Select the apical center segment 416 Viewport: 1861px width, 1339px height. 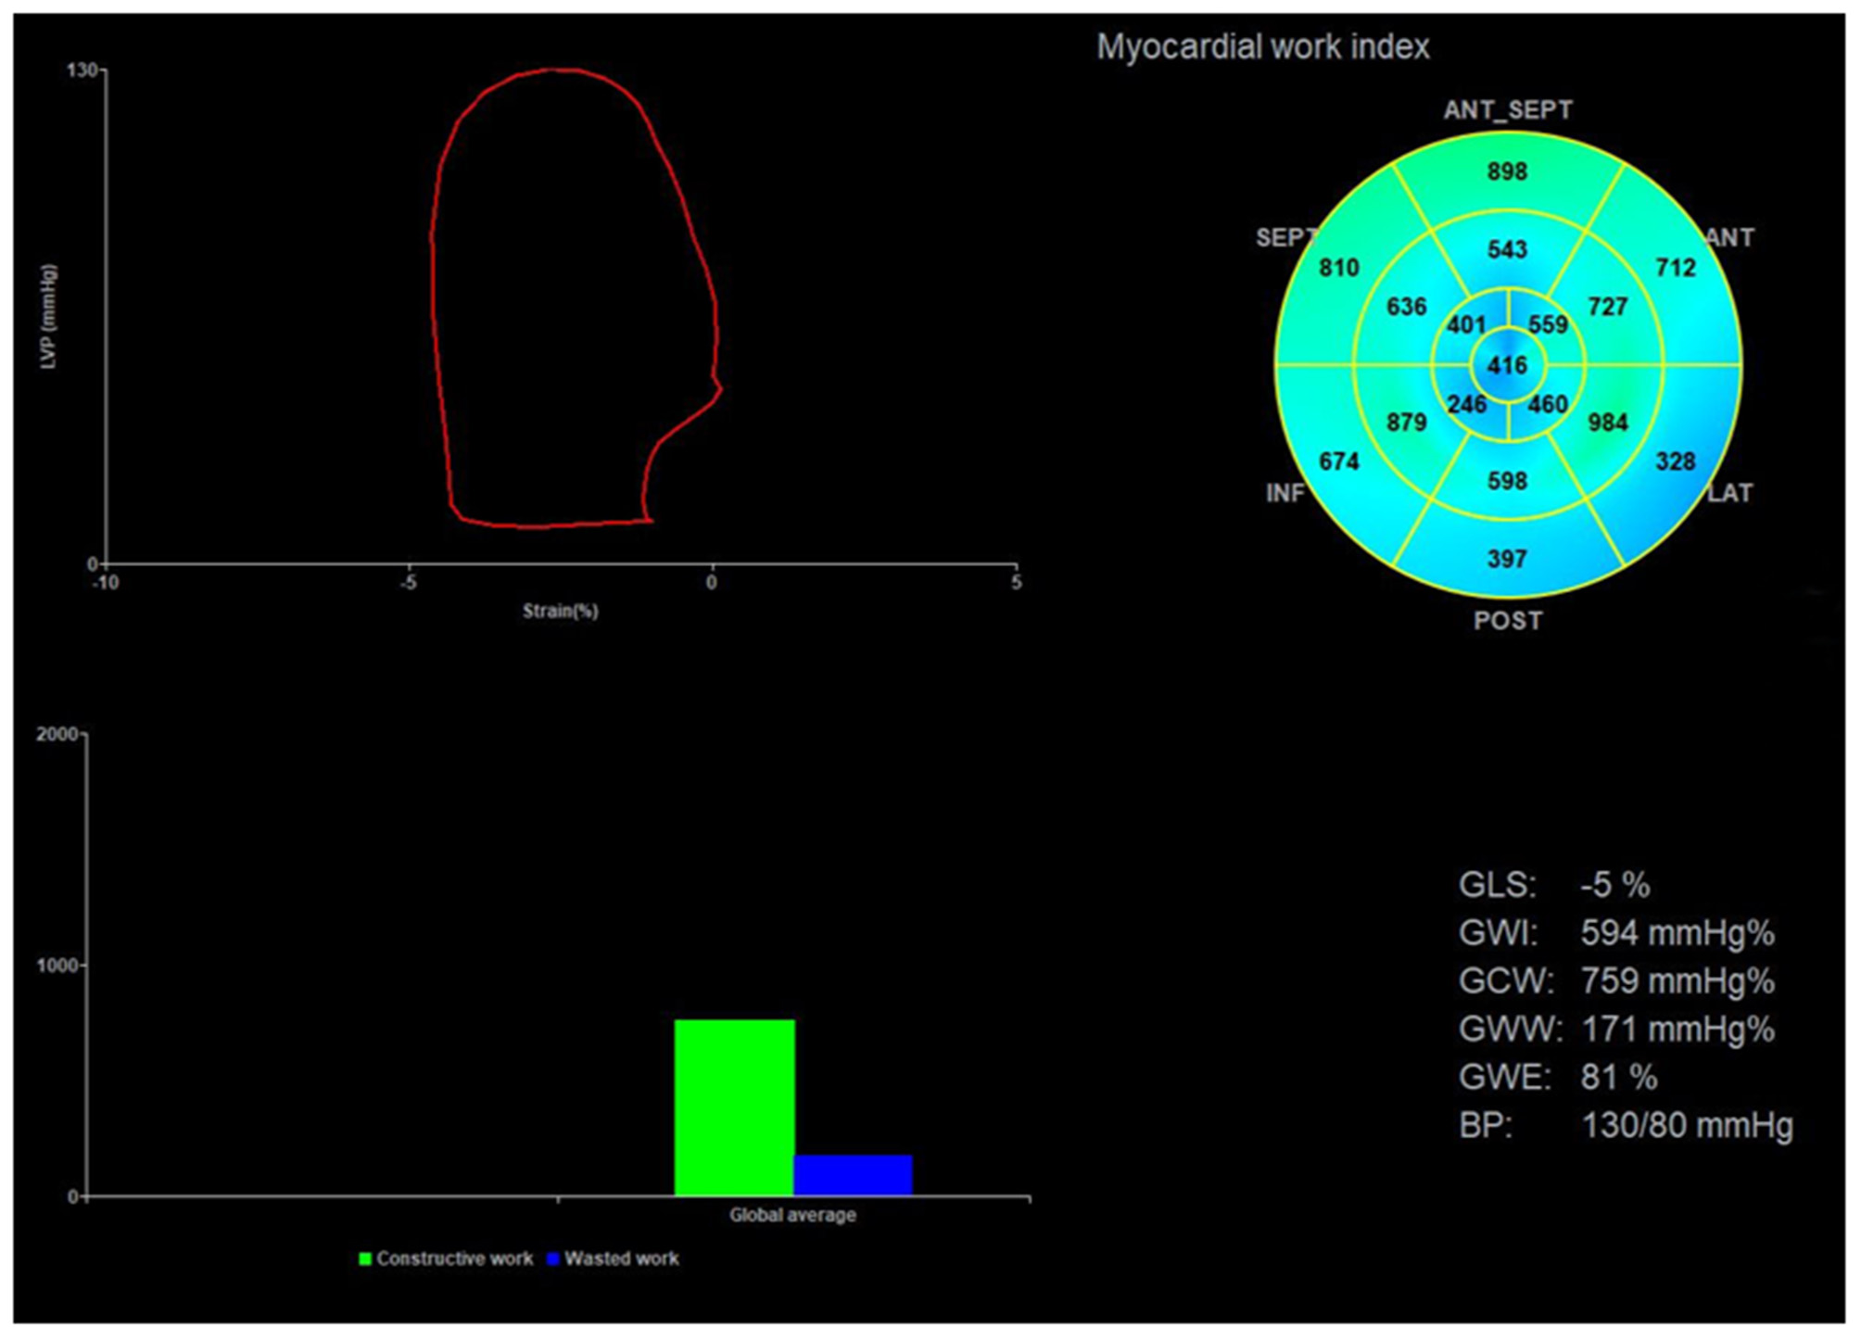[1507, 365]
